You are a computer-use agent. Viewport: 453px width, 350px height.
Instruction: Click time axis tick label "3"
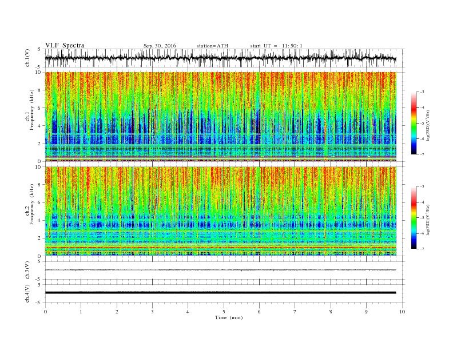click(152, 312)
